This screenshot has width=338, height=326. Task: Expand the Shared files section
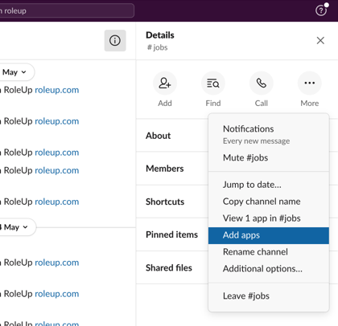point(172,267)
